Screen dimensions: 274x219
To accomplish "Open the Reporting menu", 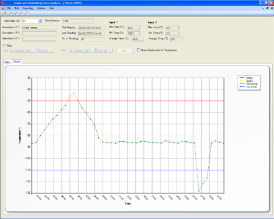I will pyautogui.click(x=28, y=8).
